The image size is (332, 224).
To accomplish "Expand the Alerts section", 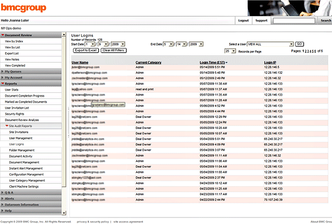I will (x=31, y=199).
